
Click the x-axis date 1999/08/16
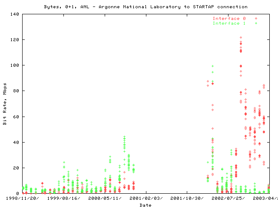[63, 198]
